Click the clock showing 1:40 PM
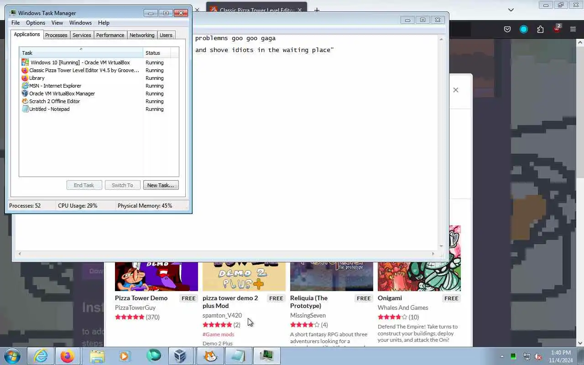584x365 pixels. (561, 353)
